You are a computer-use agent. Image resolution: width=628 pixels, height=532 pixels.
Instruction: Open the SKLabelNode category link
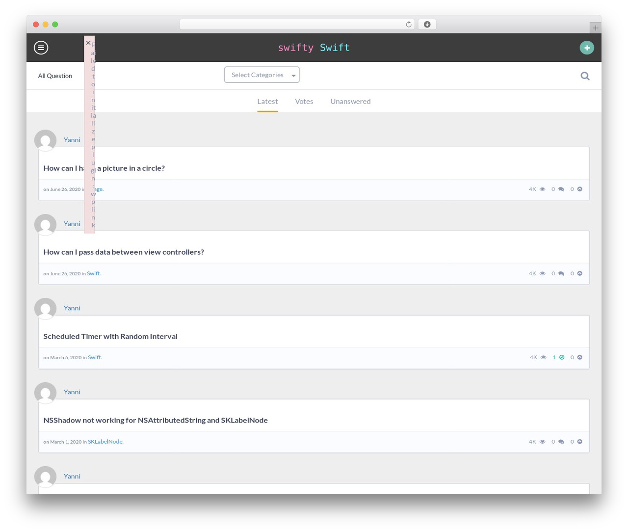click(105, 442)
